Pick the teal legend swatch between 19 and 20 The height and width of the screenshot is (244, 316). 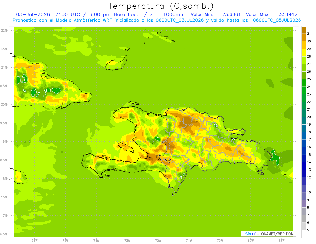304,121
